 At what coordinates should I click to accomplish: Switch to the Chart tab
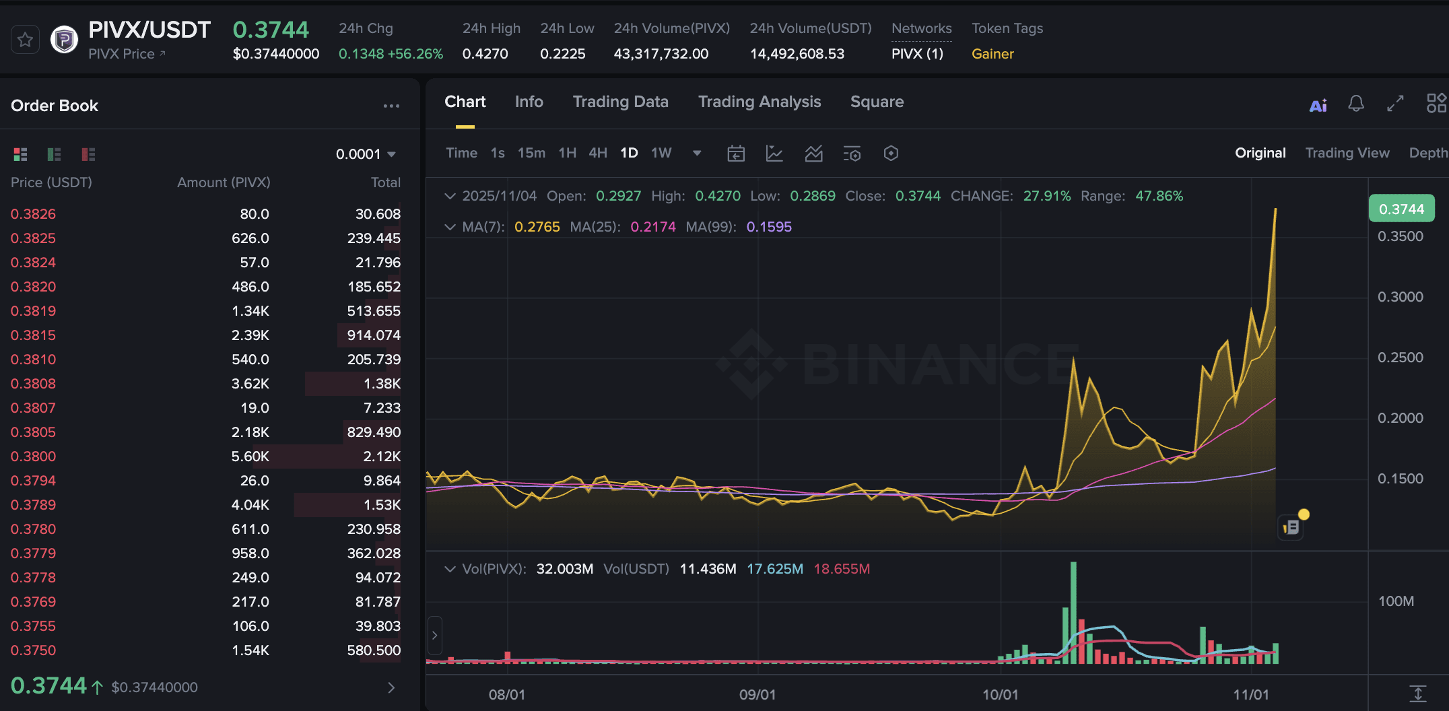pos(465,102)
